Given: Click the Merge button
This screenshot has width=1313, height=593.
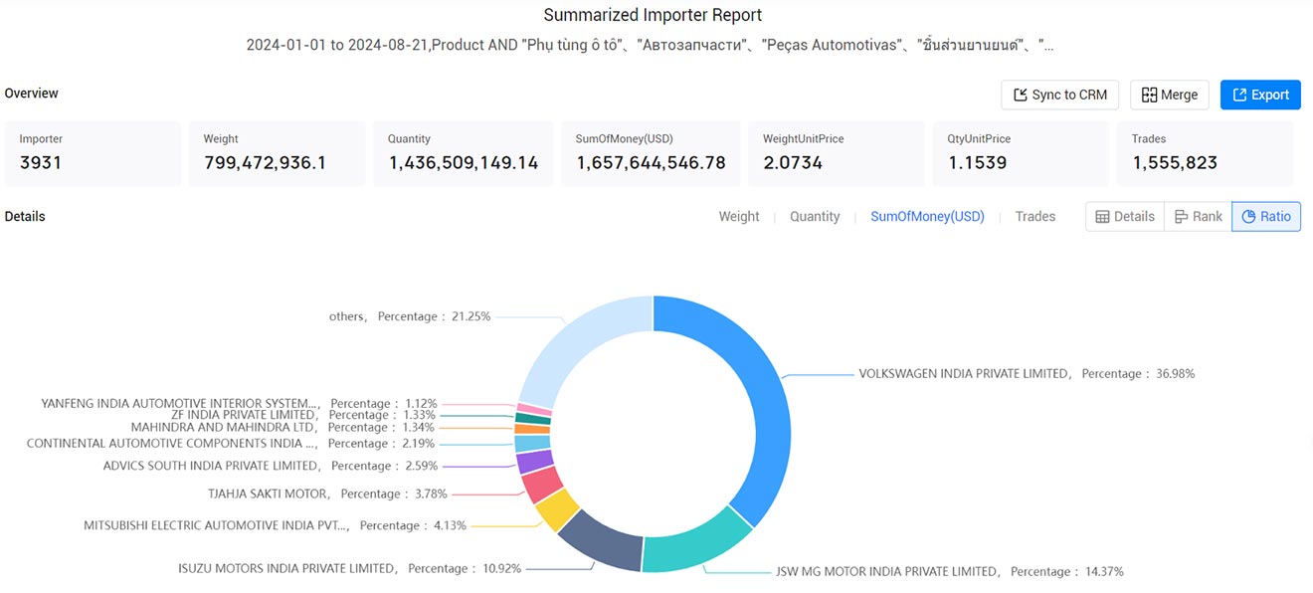Looking at the screenshot, I should tap(1170, 95).
